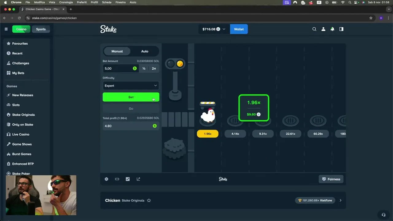Favourite the Chicken game star
393x221 pixels.
point(149,200)
